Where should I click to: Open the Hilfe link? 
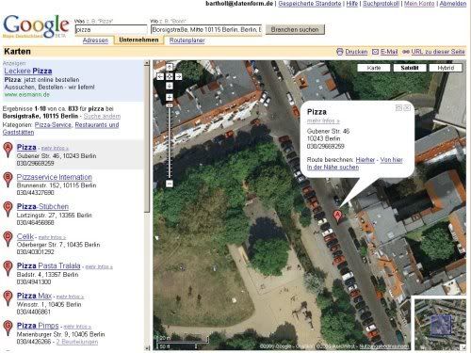pos(352,4)
